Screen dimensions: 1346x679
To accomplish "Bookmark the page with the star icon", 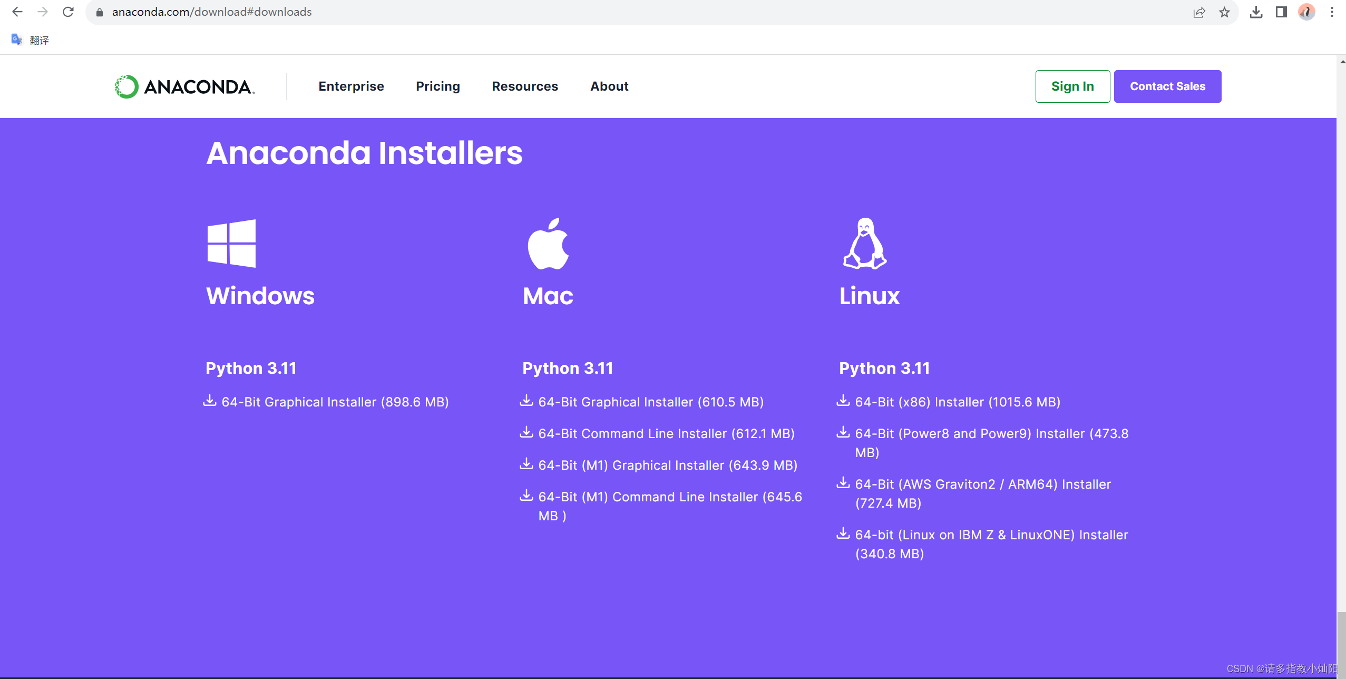I will 1224,12.
